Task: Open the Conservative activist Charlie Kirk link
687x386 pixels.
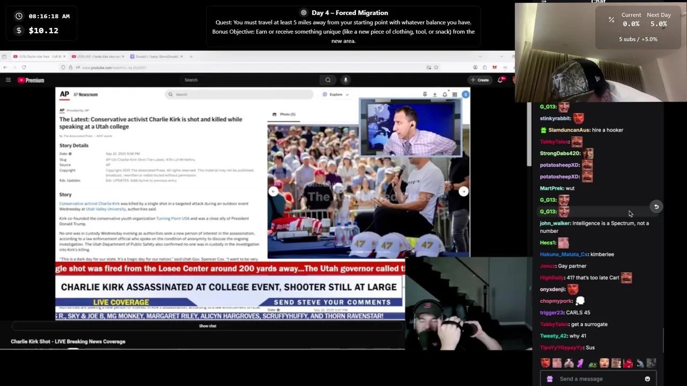Action: point(90,204)
